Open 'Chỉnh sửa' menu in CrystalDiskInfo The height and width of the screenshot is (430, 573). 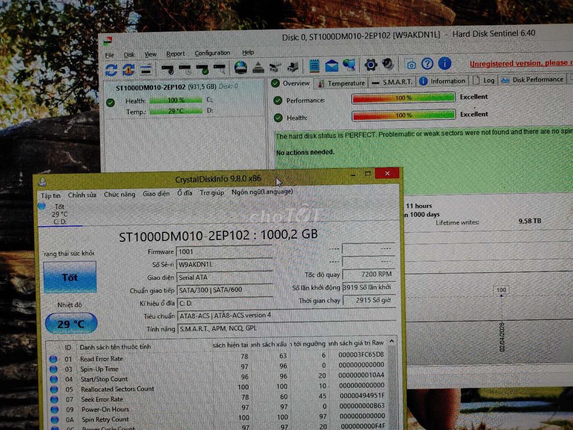point(82,195)
